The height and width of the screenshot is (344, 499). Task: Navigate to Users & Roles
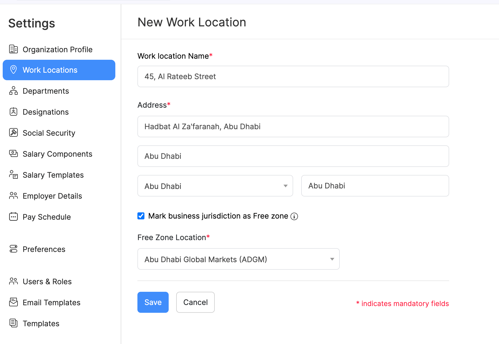47,281
